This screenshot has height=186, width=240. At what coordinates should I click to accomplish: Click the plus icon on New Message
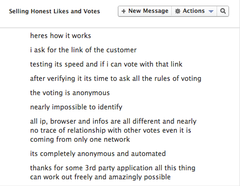[x=124, y=11]
